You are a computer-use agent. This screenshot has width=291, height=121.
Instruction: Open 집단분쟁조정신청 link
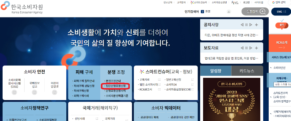[115, 86]
